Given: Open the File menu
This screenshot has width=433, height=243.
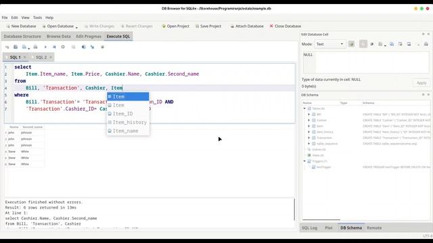Looking at the screenshot, I should point(5,18).
